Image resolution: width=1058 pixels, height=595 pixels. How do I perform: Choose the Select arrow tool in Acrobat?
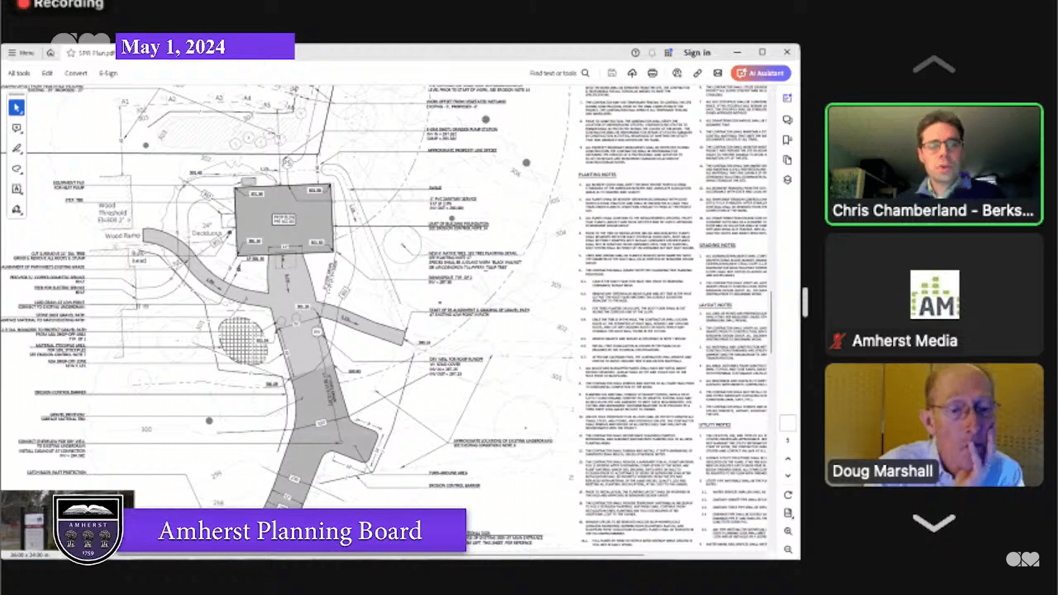point(17,108)
